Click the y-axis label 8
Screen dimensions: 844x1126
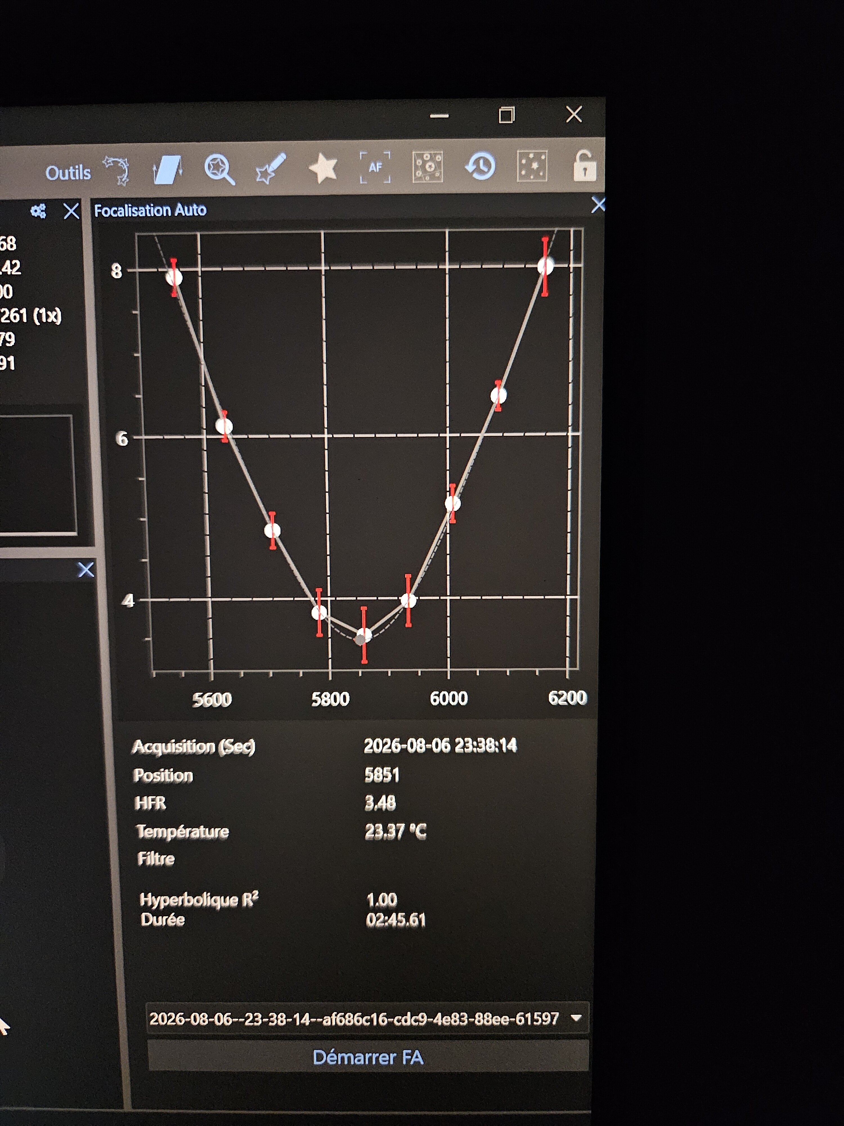click(116, 271)
